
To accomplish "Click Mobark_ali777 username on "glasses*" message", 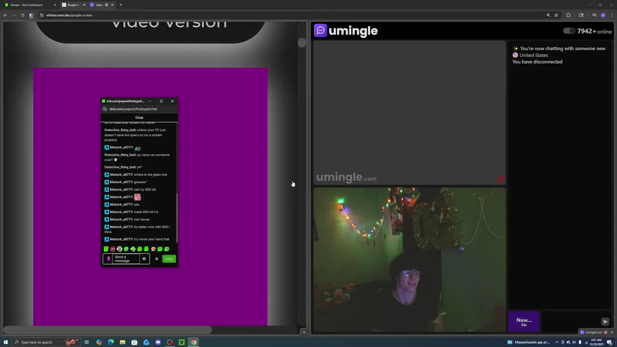I will (121, 182).
